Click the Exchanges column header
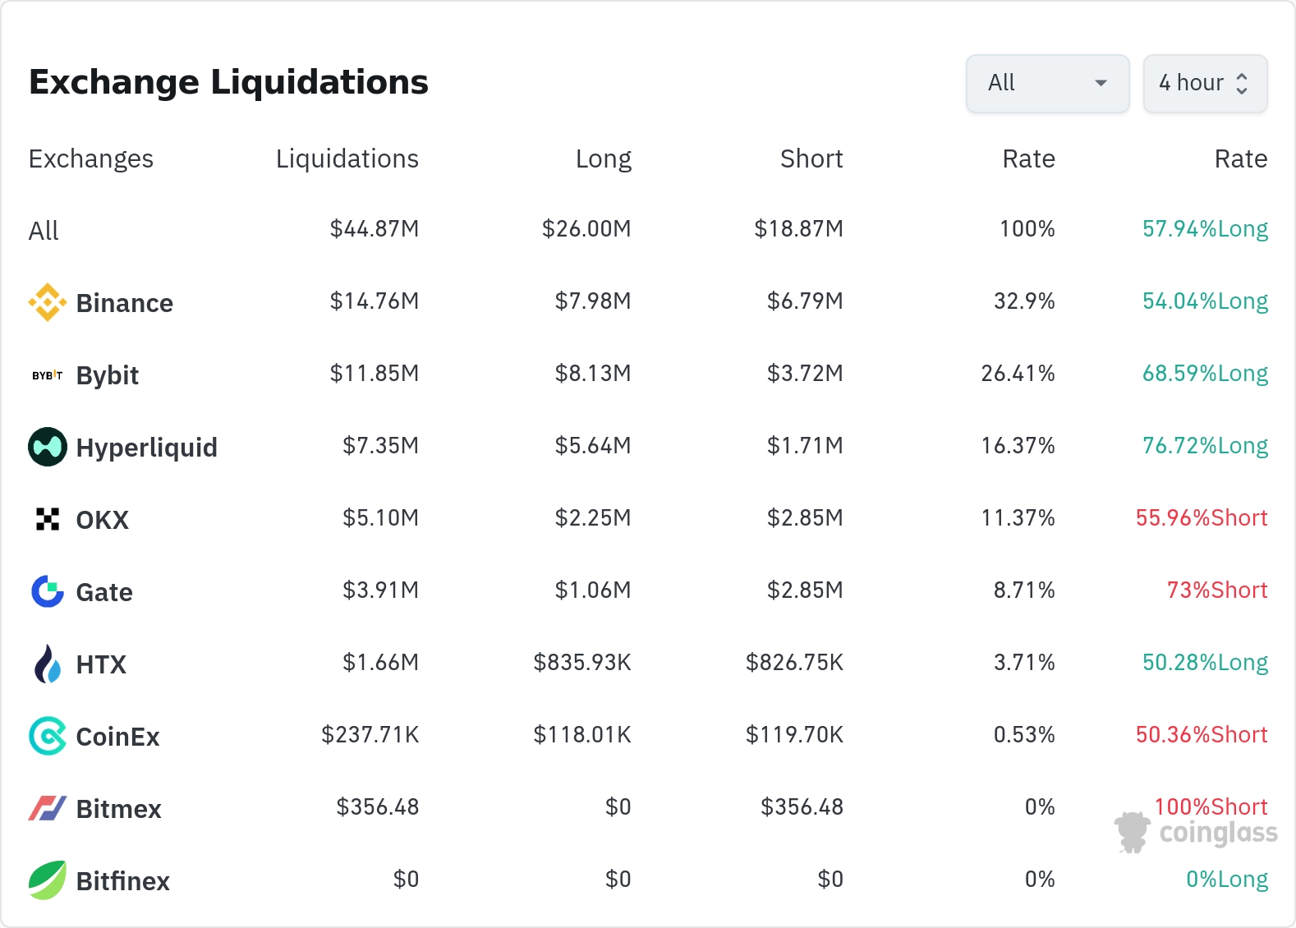The image size is (1296, 928). pyautogui.click(x=91, y=158)
